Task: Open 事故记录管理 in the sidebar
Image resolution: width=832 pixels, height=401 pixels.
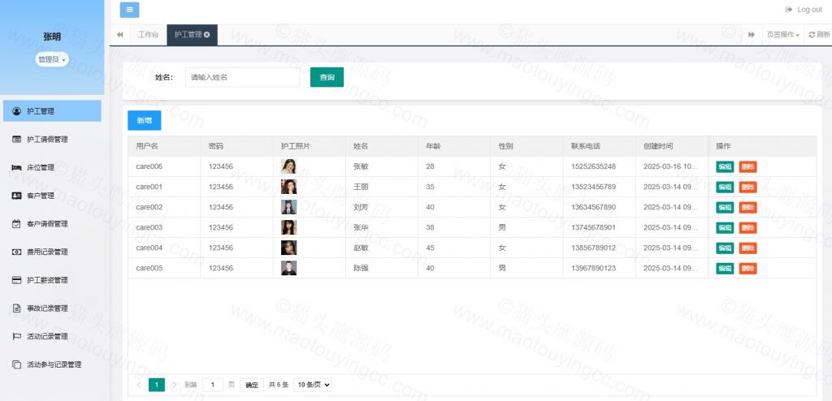Action: [52, 308]
